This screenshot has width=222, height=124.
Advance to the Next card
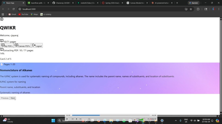pyautogui.click(x=13, y=98)
